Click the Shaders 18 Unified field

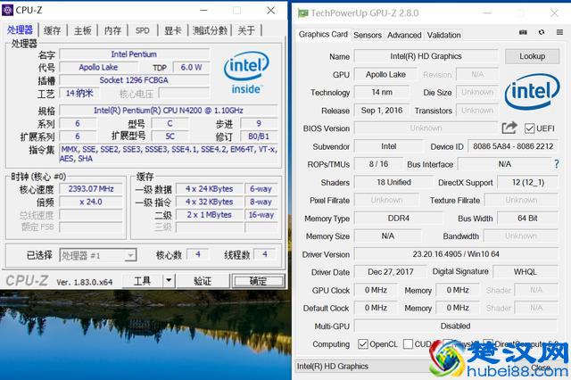coord(393,182)
